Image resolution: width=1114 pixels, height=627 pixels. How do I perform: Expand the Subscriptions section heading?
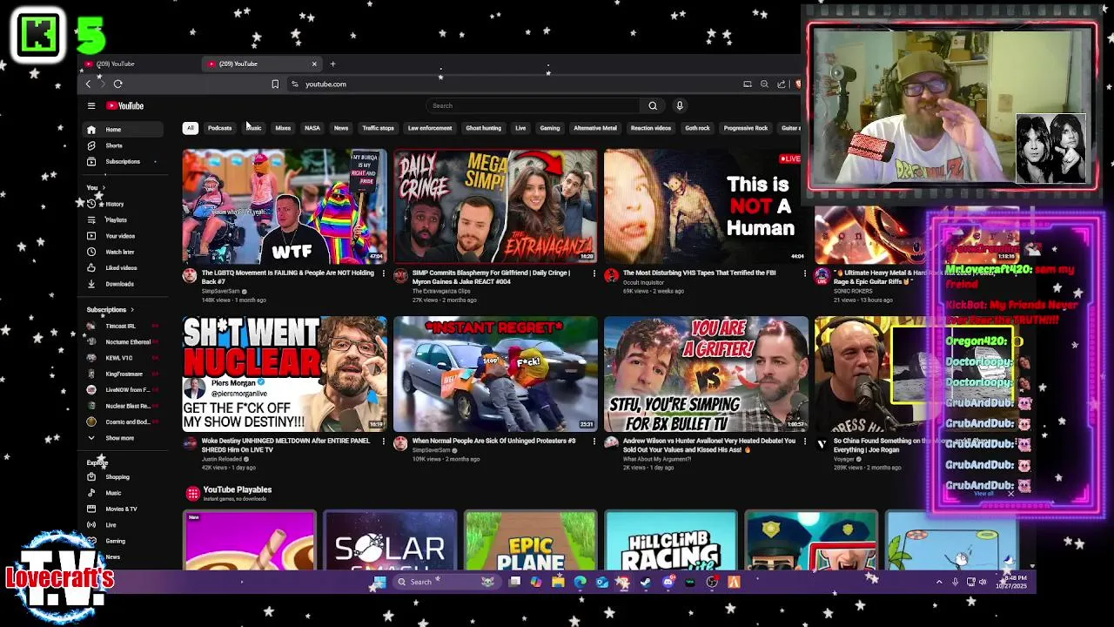(110, 310)
